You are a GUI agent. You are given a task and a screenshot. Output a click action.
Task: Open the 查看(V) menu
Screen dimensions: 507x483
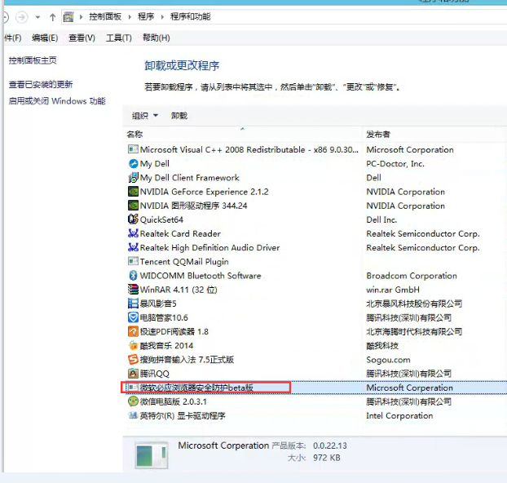coord(82,38)
